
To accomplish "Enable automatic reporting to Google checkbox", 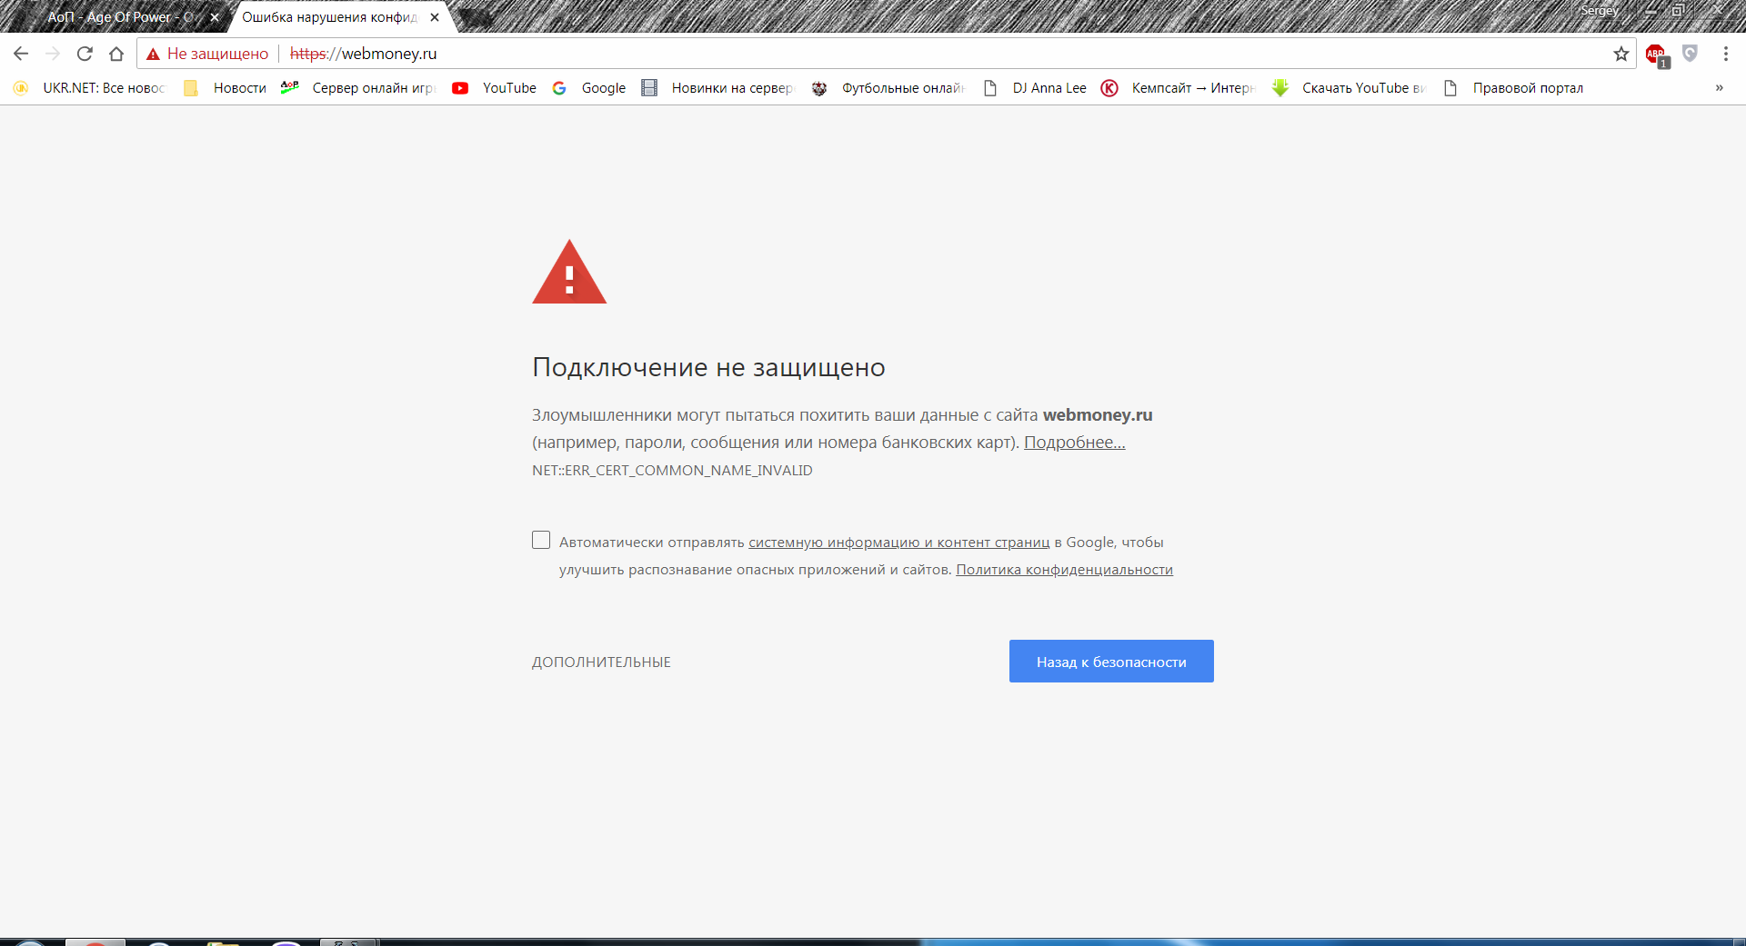I will coord(541,541).
